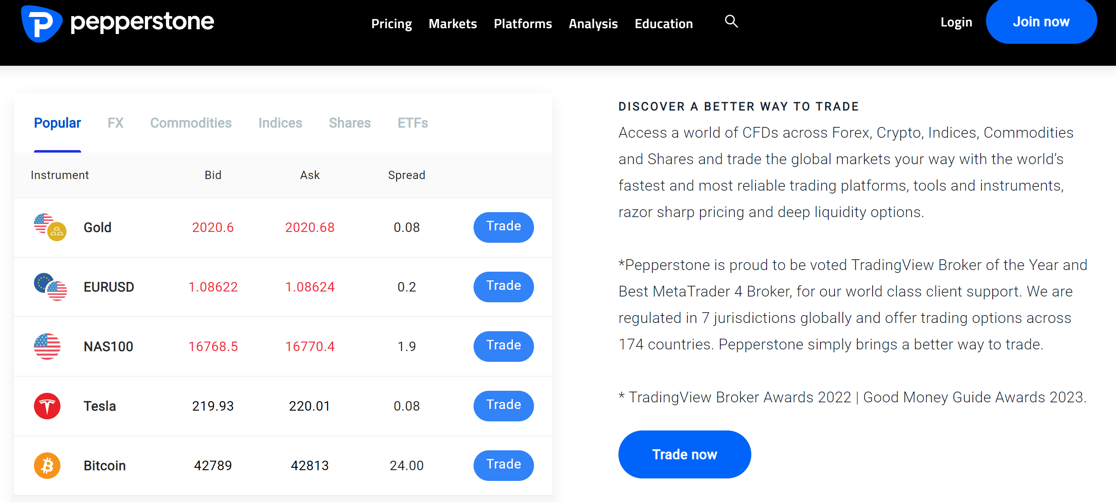Screen dimensions: 1116x502
Task: Click the Gold instrument flag icon
Action: [x=50, y=227]
